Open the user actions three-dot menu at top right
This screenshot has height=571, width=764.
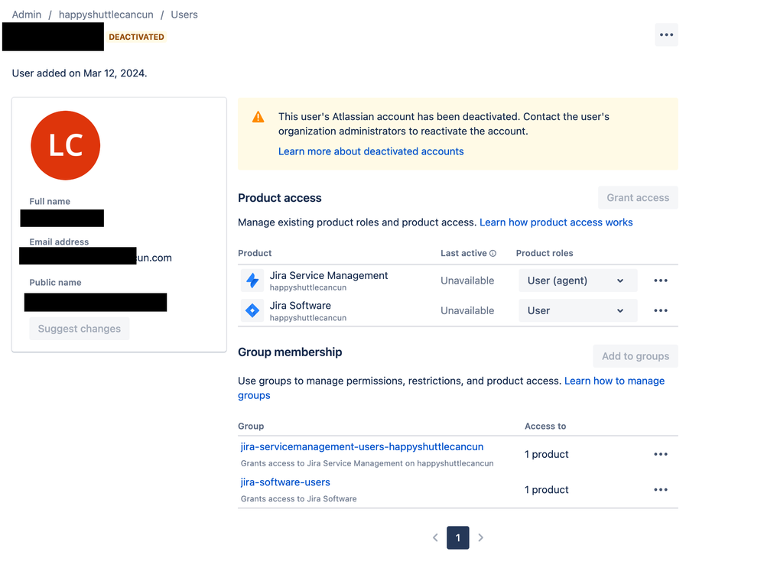[x=666, y=35]
